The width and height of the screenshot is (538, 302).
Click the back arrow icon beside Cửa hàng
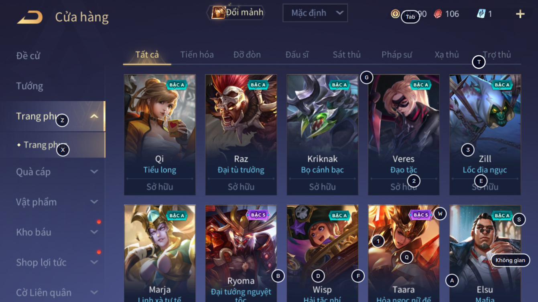[30, 17]
